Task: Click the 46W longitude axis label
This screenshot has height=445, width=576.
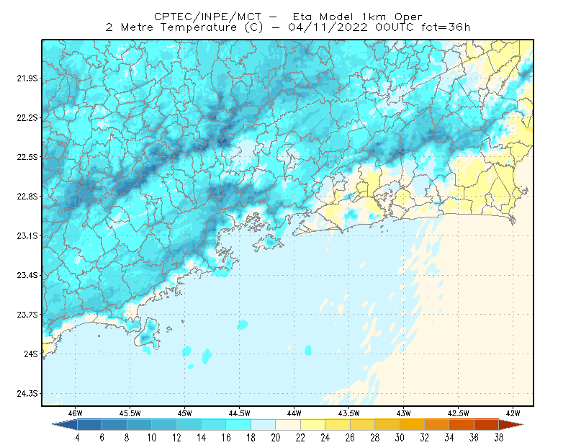Action: [x=76, y=413]
